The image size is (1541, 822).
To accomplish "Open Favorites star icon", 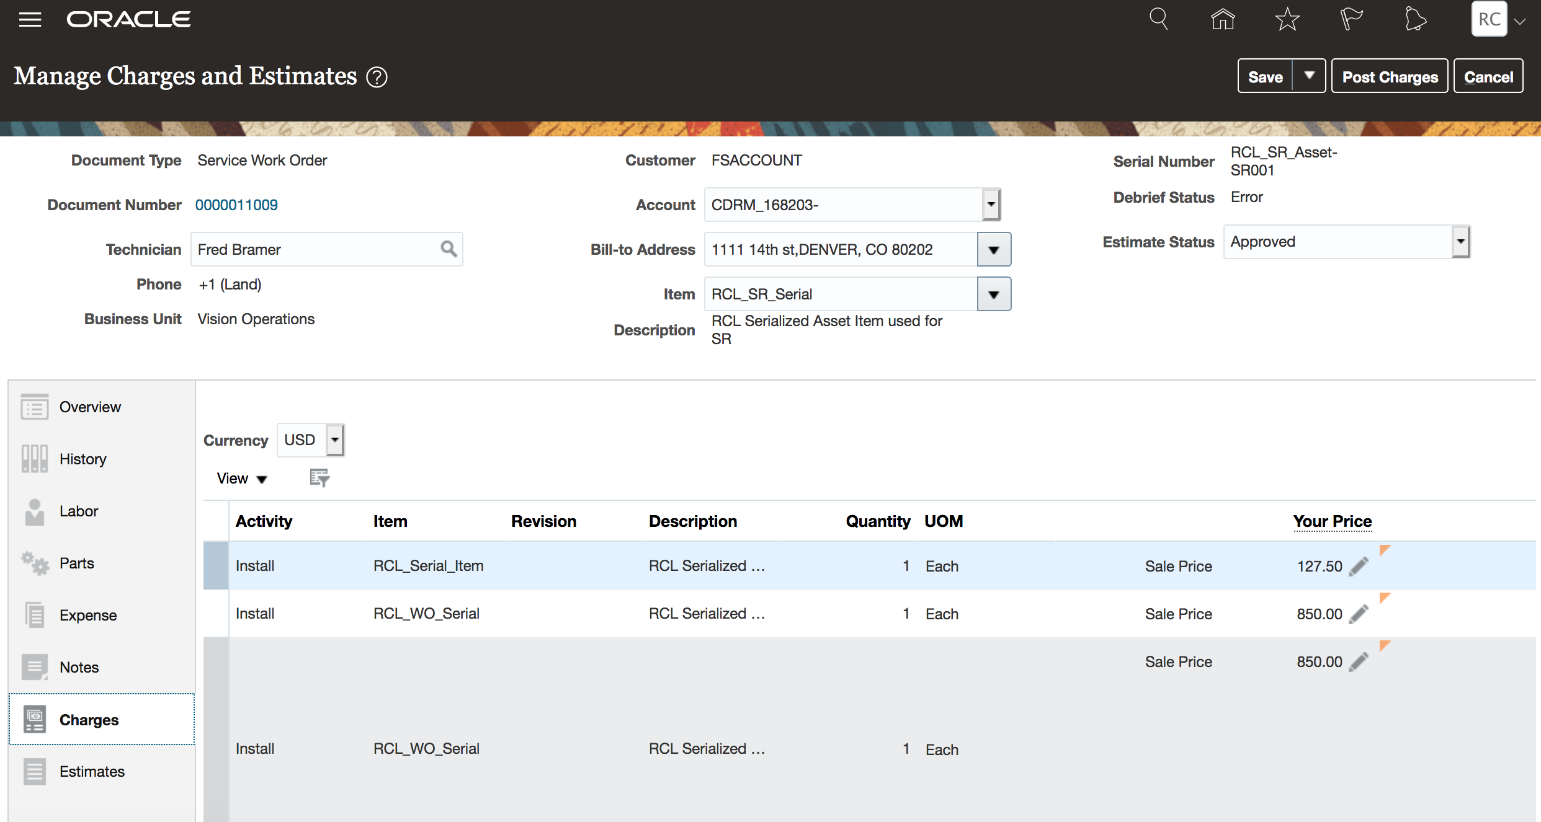I will (1287, 19).
